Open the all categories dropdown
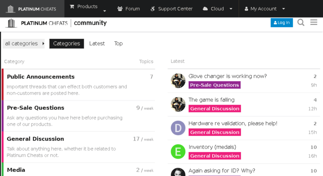The width and height of the screenshot is (323, 176). tap(24, 44)
